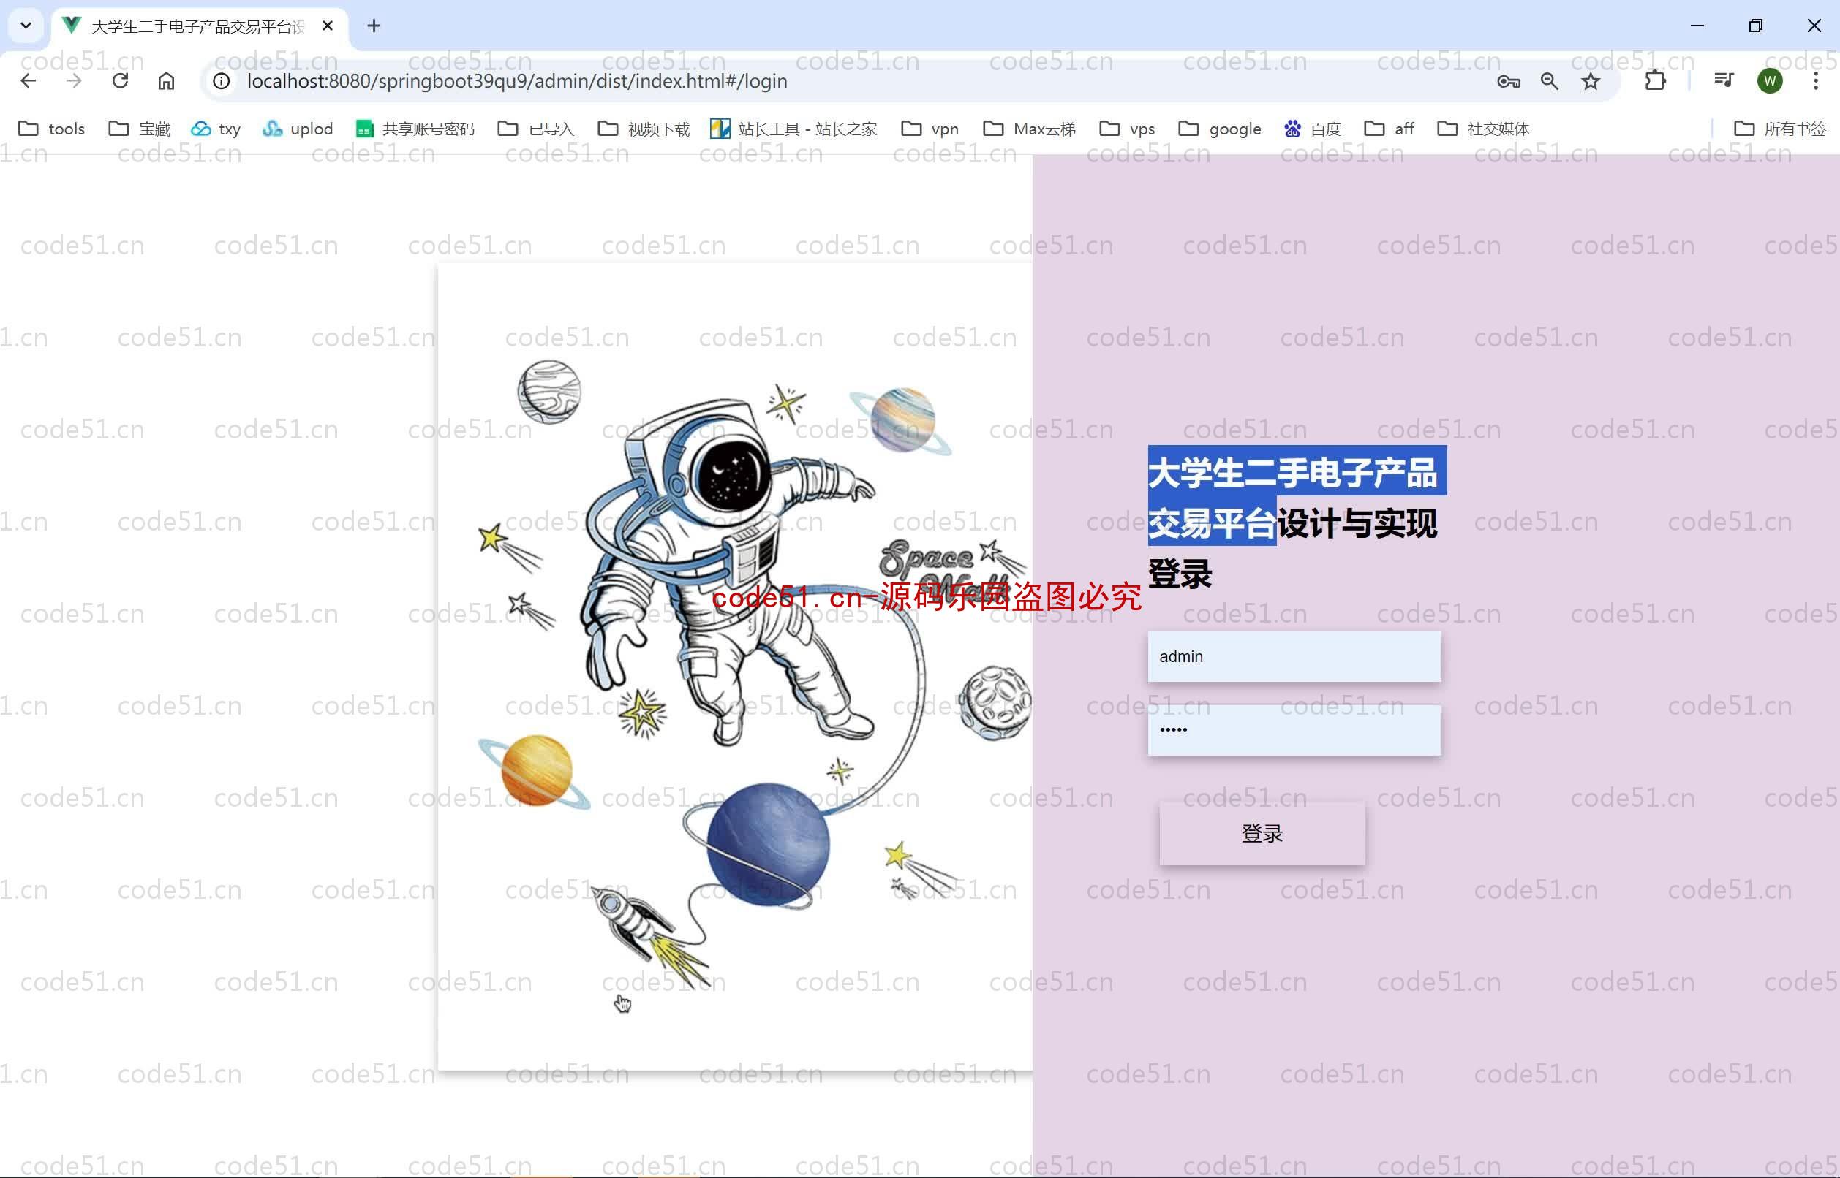Click the admin username input field
The height and width of the screenshot is (1178, 1840).
[x=1293, y=655]
